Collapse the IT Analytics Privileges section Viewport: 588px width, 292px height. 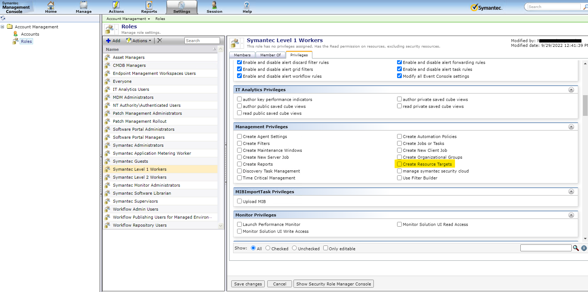[x=571, y=90]
